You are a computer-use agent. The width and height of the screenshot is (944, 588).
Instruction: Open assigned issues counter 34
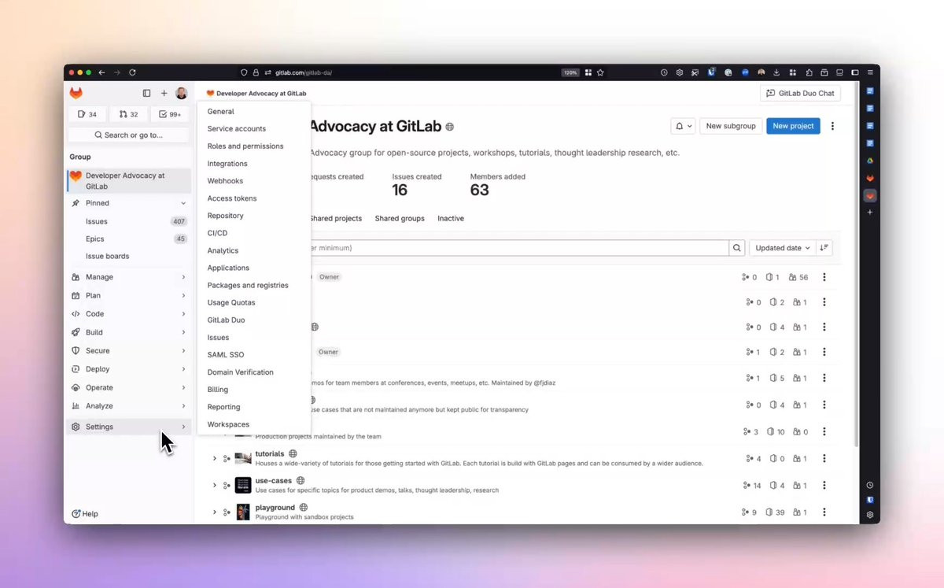click(87, 114)
